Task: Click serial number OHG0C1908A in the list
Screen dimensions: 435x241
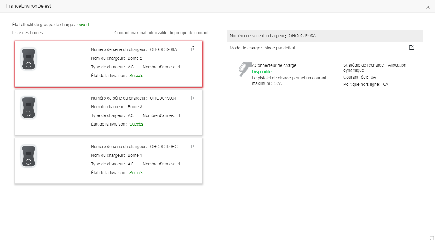Action: [163, 49]
